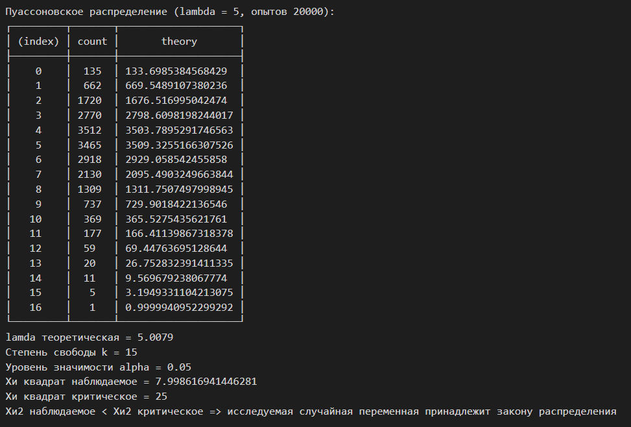Click count value 2130 in row 7
Screen dimensions: 631x427
pyautogui.click(x=89, y=175)
